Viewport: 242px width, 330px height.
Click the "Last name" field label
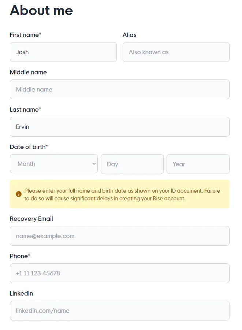click(25, 110)
